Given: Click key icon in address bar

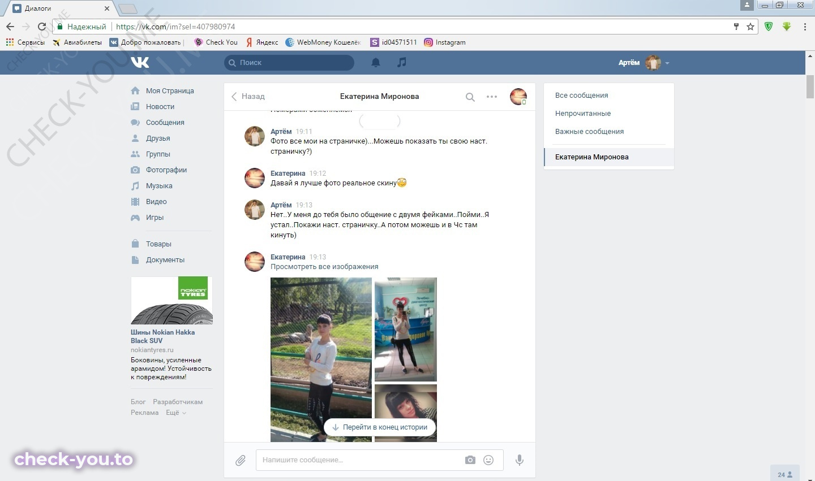Looking at the screenshot, I should tap(736, 27).
